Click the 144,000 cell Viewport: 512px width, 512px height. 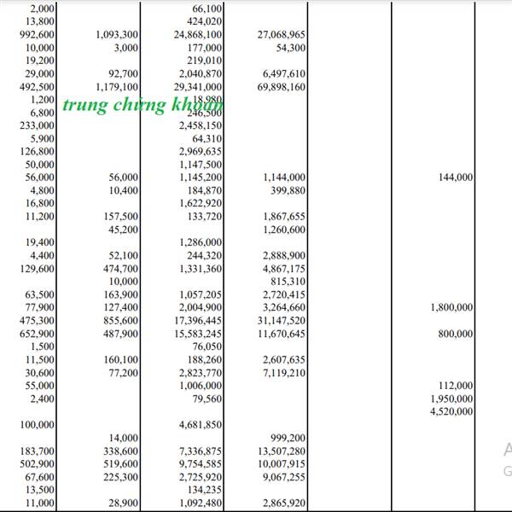click(456, 177)
